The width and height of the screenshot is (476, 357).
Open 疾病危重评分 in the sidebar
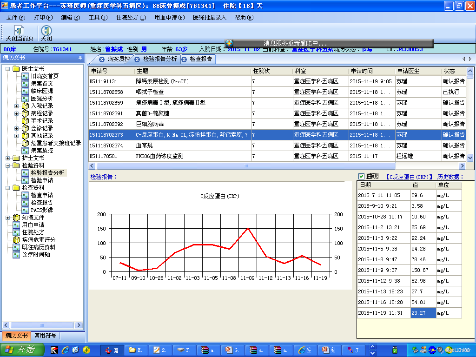click(38, 240)
